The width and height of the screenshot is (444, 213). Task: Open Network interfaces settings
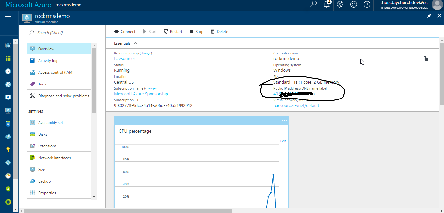(54, 158)
